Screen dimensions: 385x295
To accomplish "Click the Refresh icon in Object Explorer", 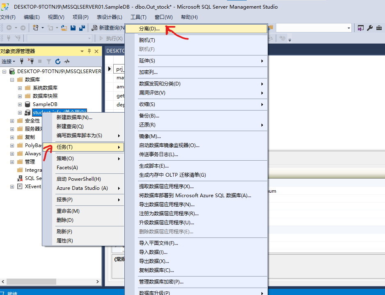I will point(58,61).
